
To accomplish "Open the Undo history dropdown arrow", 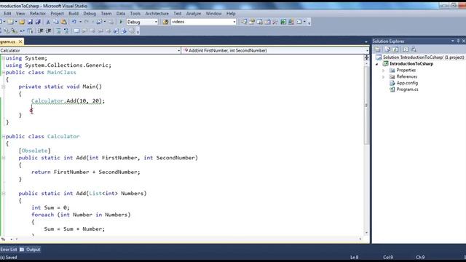I will 80,22.
